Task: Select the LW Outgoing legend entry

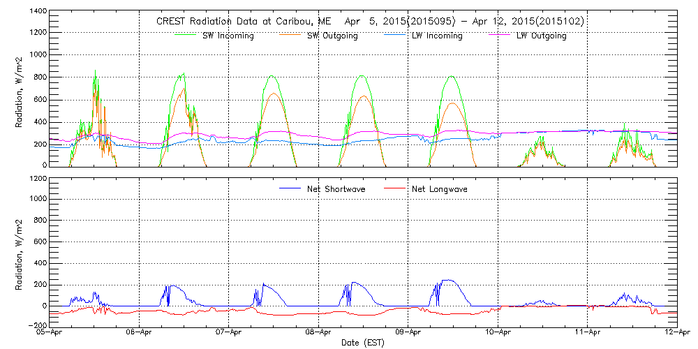Action: point(541,36)
